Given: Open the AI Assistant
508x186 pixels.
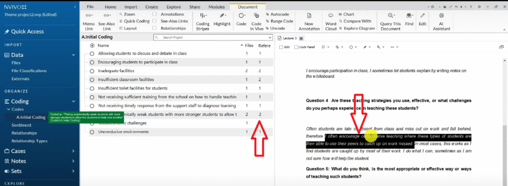Looking at the screenshot, I should (x=442, y=22).
